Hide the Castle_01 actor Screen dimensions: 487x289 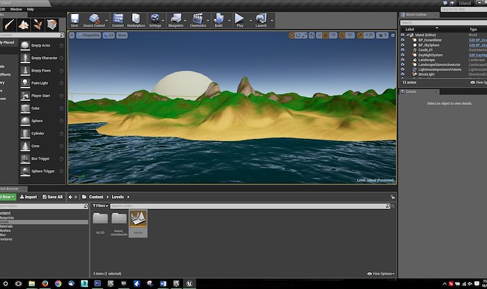(403, 50)
